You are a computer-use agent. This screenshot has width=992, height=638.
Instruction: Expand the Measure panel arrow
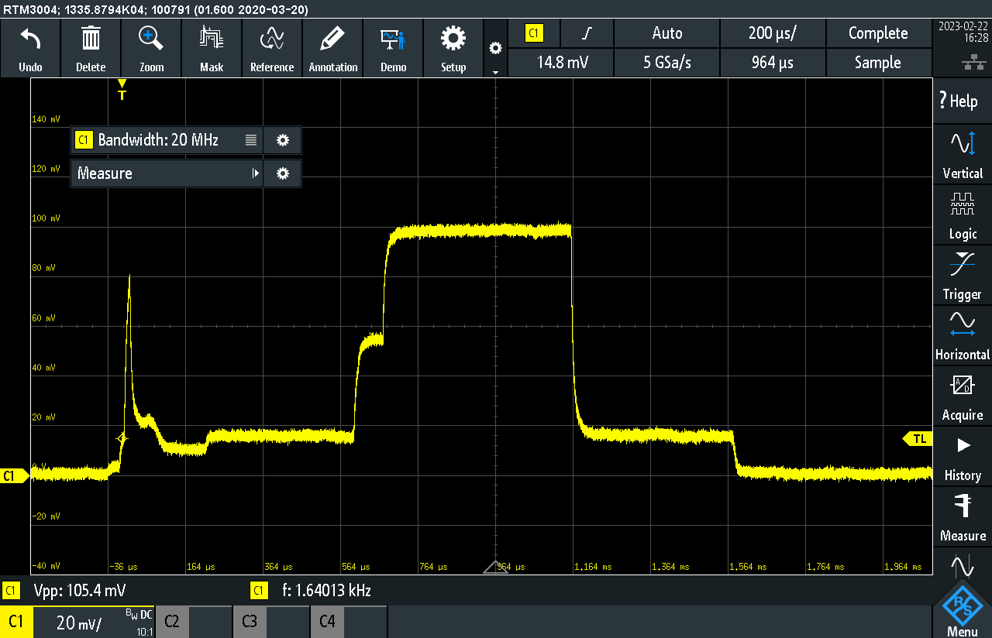(256, 173)
